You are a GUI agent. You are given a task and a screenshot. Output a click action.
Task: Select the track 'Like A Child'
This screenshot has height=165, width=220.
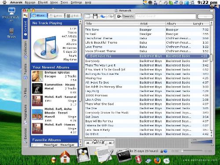pyautogui.click(x=147, y=99)
